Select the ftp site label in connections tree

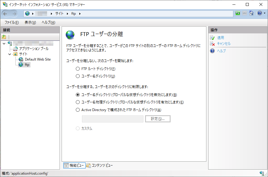(27, 65)
